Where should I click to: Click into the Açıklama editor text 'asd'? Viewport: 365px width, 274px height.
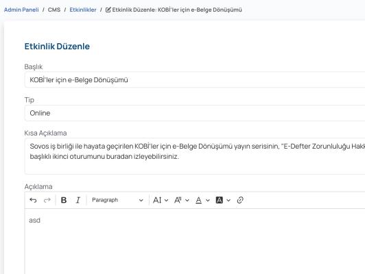point(35,221)
